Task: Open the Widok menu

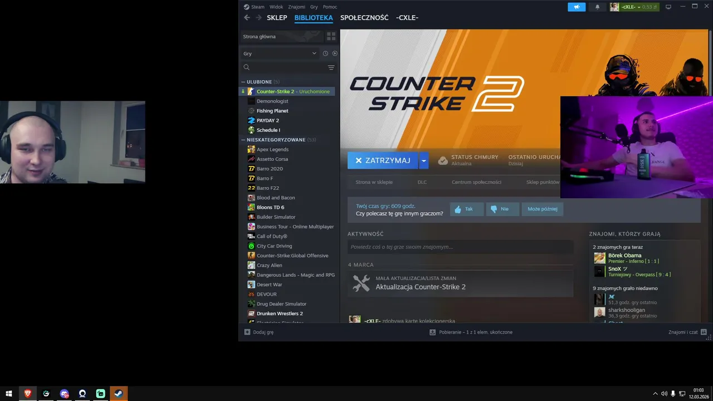Action: point(276,7)
